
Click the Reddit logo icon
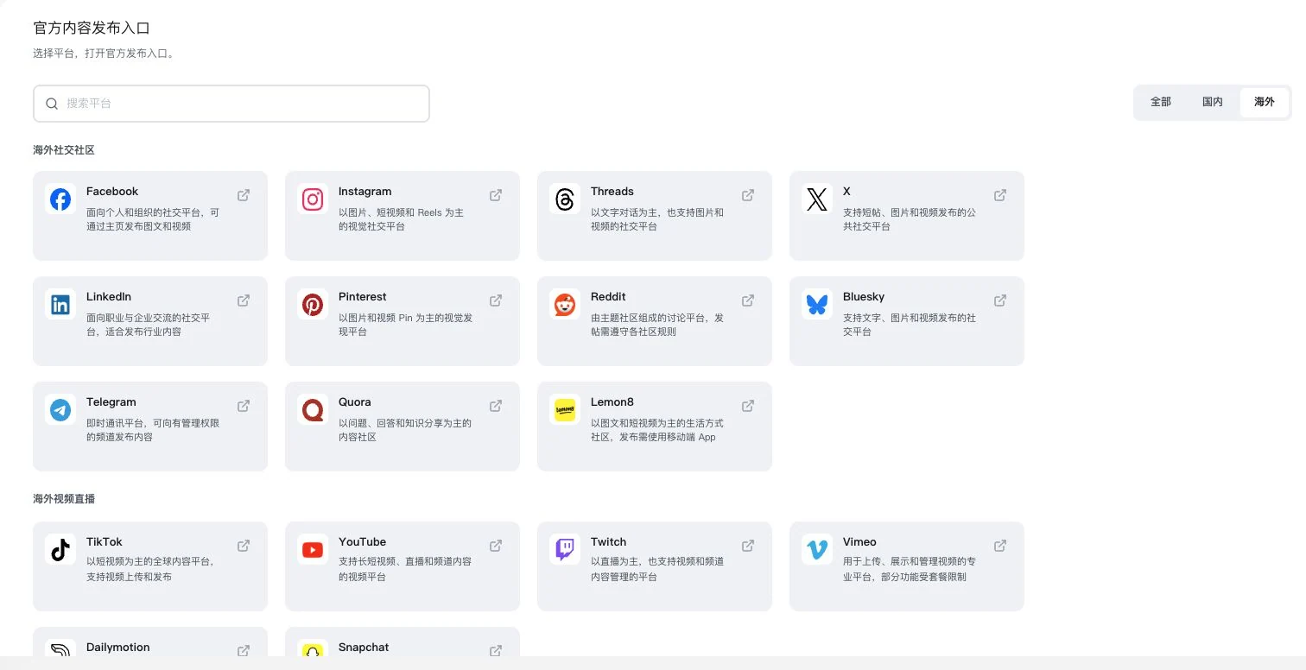tap(565, 305)
